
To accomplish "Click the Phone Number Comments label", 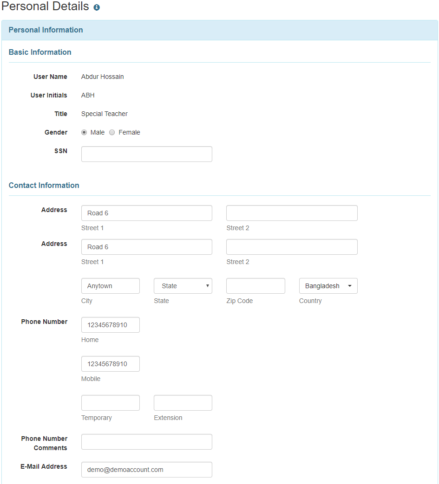I will click(44, 443).
